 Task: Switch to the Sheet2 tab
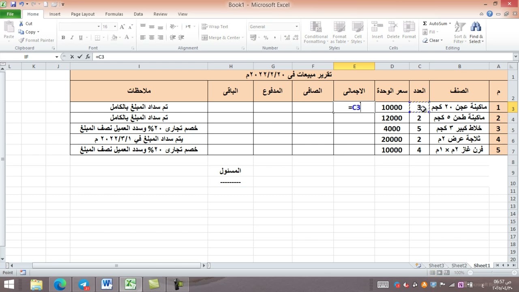coord(459,266)
